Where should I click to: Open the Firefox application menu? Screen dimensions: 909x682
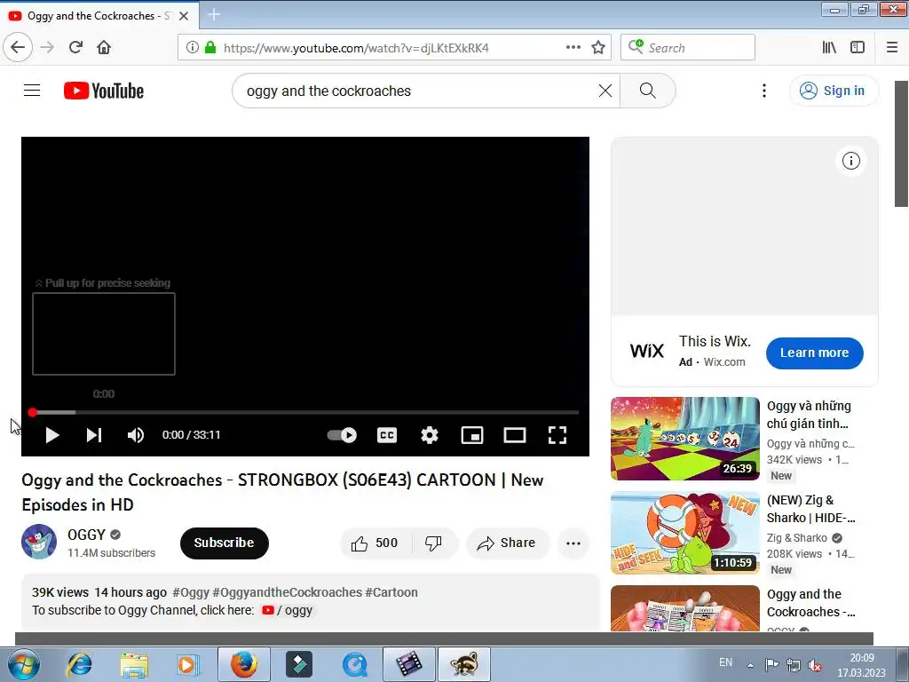[x=892, y=47]
